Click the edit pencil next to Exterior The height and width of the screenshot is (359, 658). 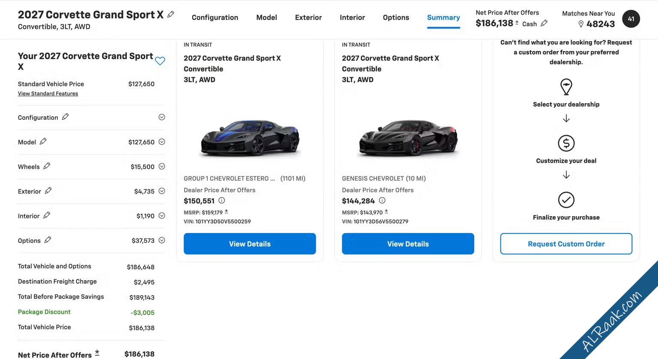pos(48,190)
